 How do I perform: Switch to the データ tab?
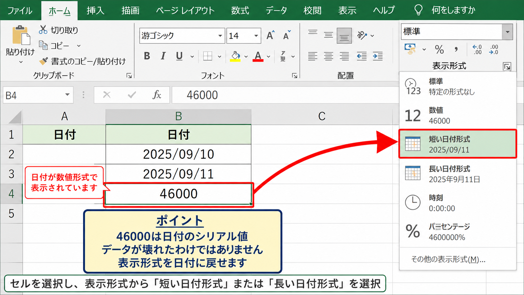tap(276, 10)
